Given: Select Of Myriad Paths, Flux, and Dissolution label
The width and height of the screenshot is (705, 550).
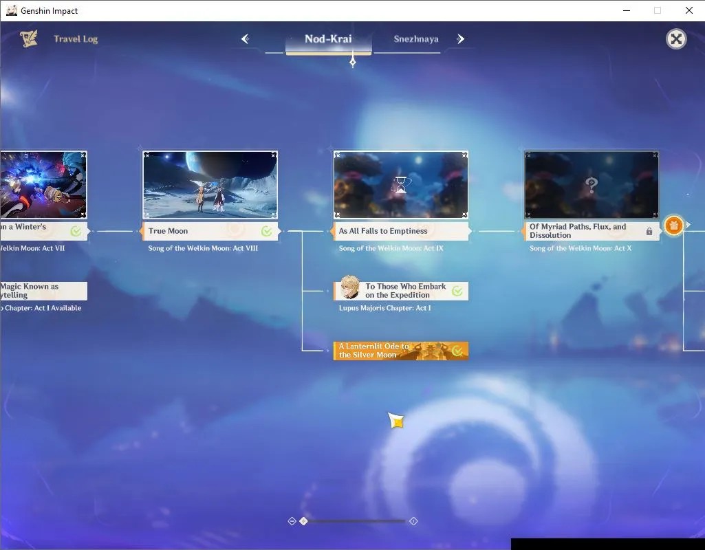Looking at the screenshot, I should (x=592, y=231).
